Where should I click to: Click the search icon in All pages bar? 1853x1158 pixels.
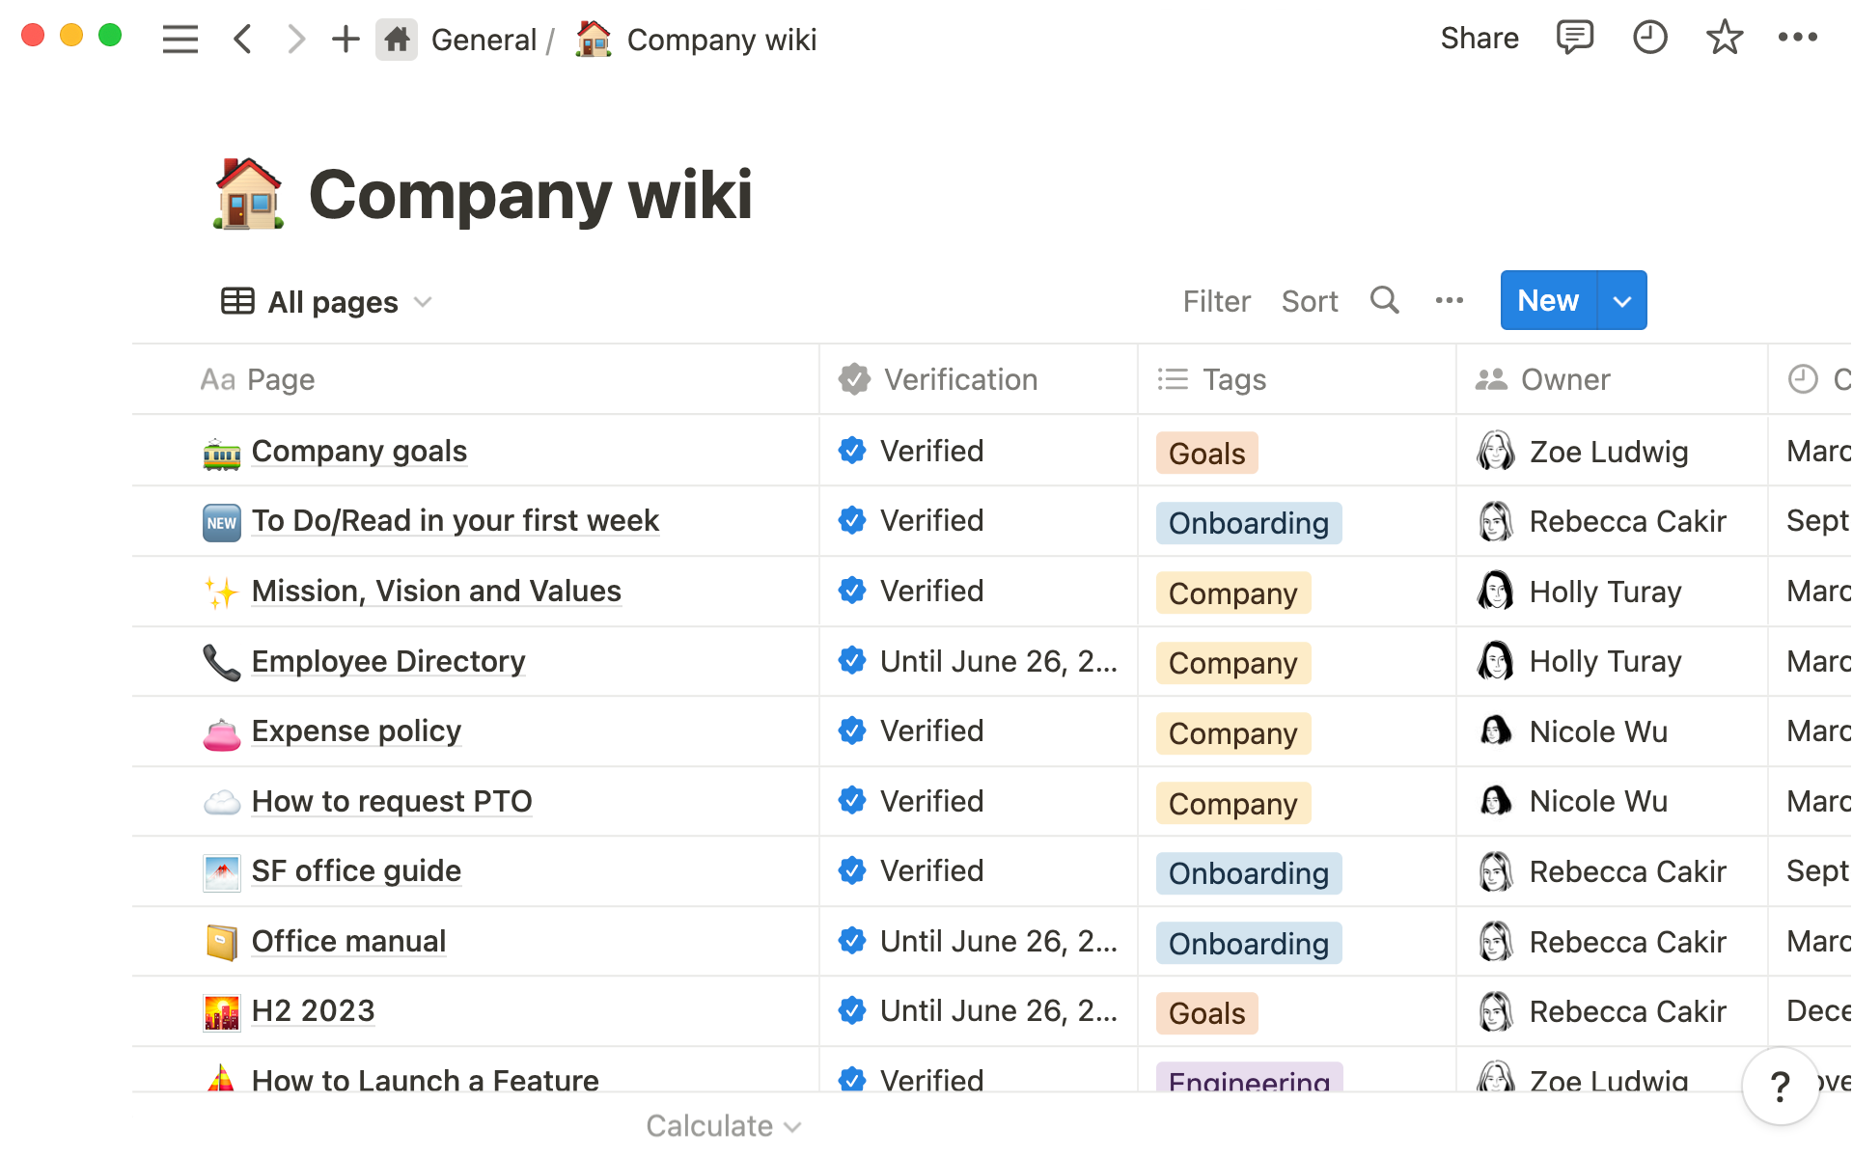(x=1385, y=300)
